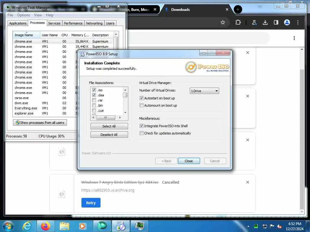Open the Action Center flag icon
310x232 pixels.
tap(272, 226)
